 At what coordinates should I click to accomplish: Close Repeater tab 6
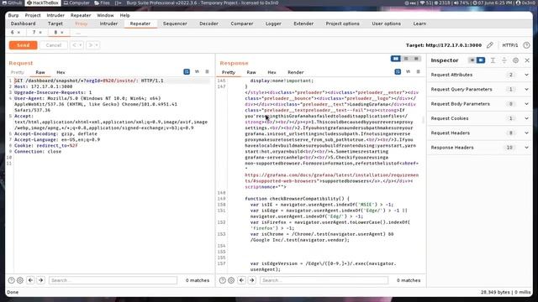tap(18, 32)
